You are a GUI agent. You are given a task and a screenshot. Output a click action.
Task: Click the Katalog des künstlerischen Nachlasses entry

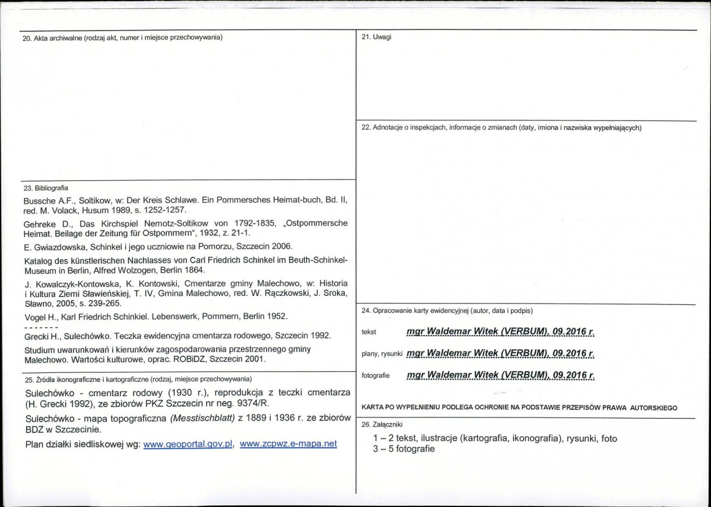(186, 266)
